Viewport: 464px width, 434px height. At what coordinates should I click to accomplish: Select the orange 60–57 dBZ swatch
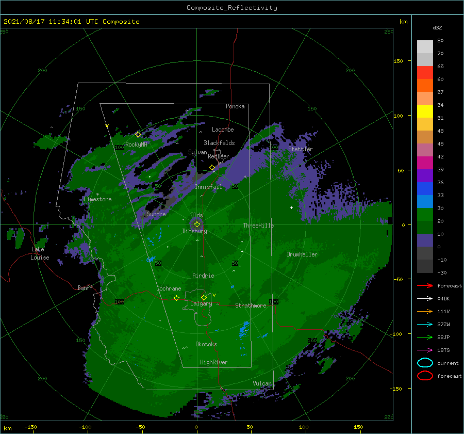point(425,85)
